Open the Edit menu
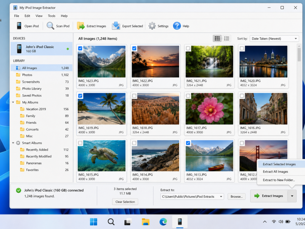 pyautogui.click(x=27, y=16)
